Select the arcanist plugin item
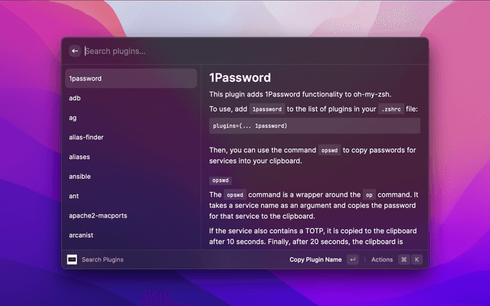This screenshot has width=490, height=306. click(x=130, y=235)
